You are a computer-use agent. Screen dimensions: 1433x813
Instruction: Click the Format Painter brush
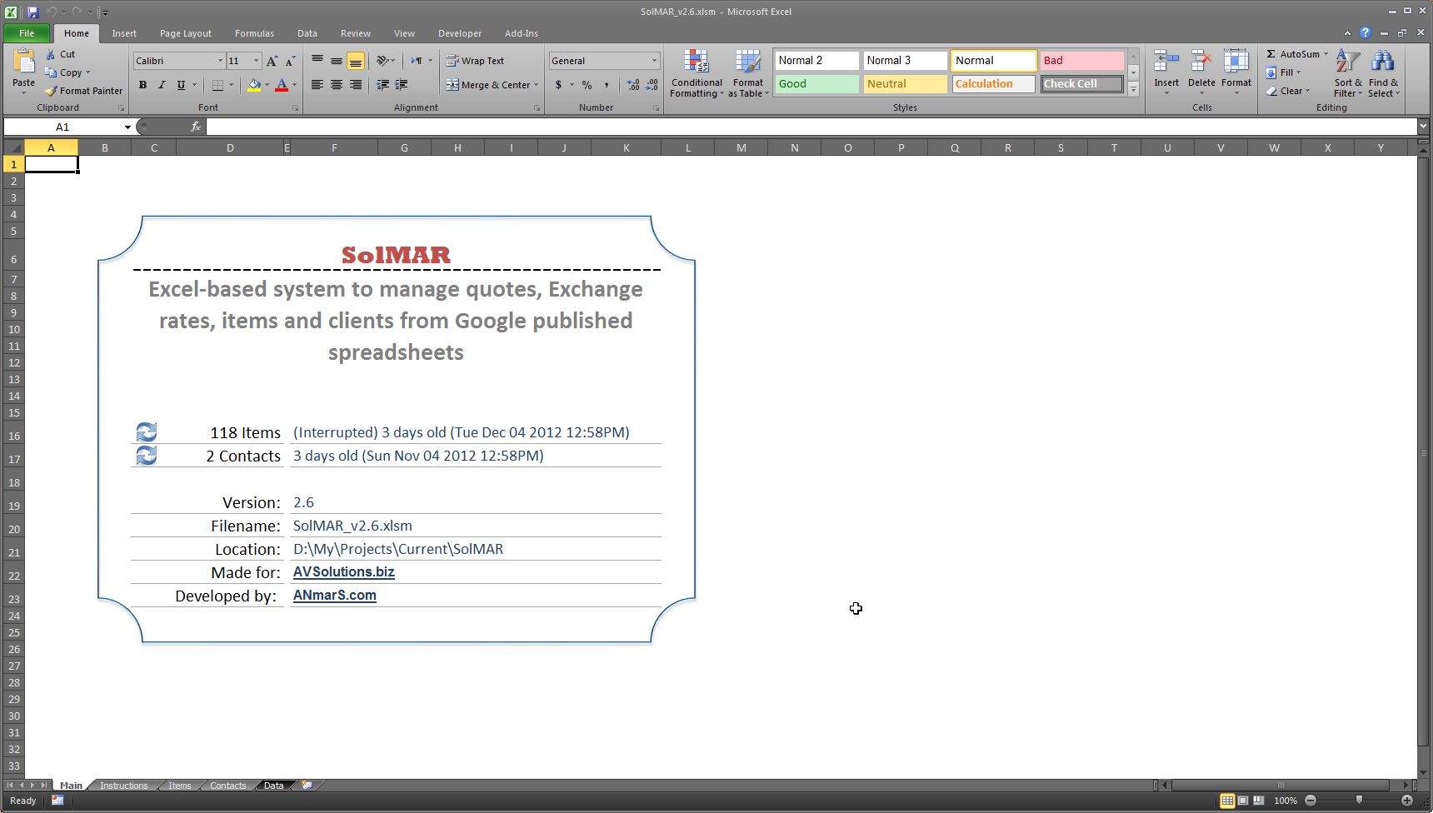tap(51, 91)
